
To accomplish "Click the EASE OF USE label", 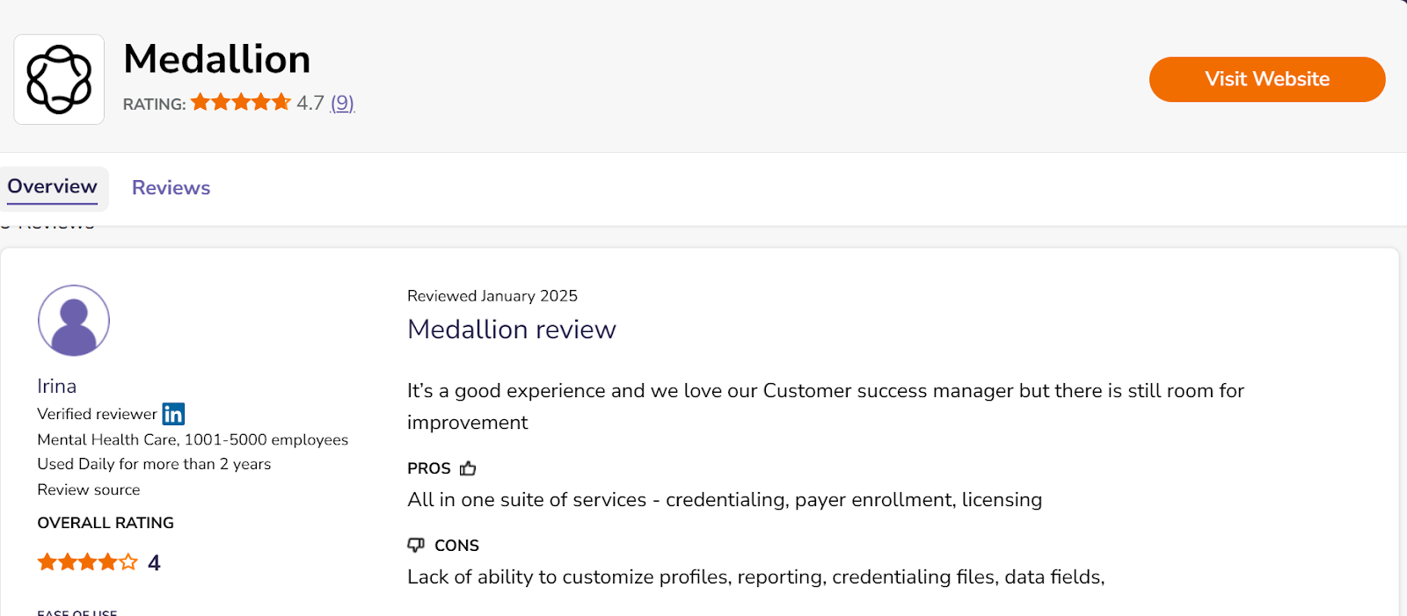I will click(77, 612).
